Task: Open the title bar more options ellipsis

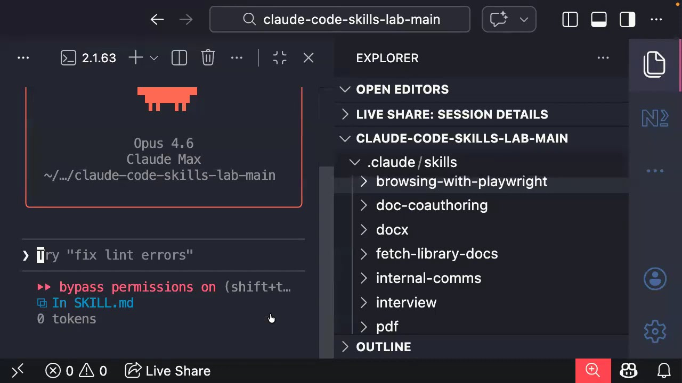Action: 656,20
